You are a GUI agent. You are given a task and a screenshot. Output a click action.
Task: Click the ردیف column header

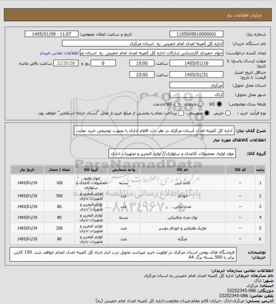tap(260, 169)
